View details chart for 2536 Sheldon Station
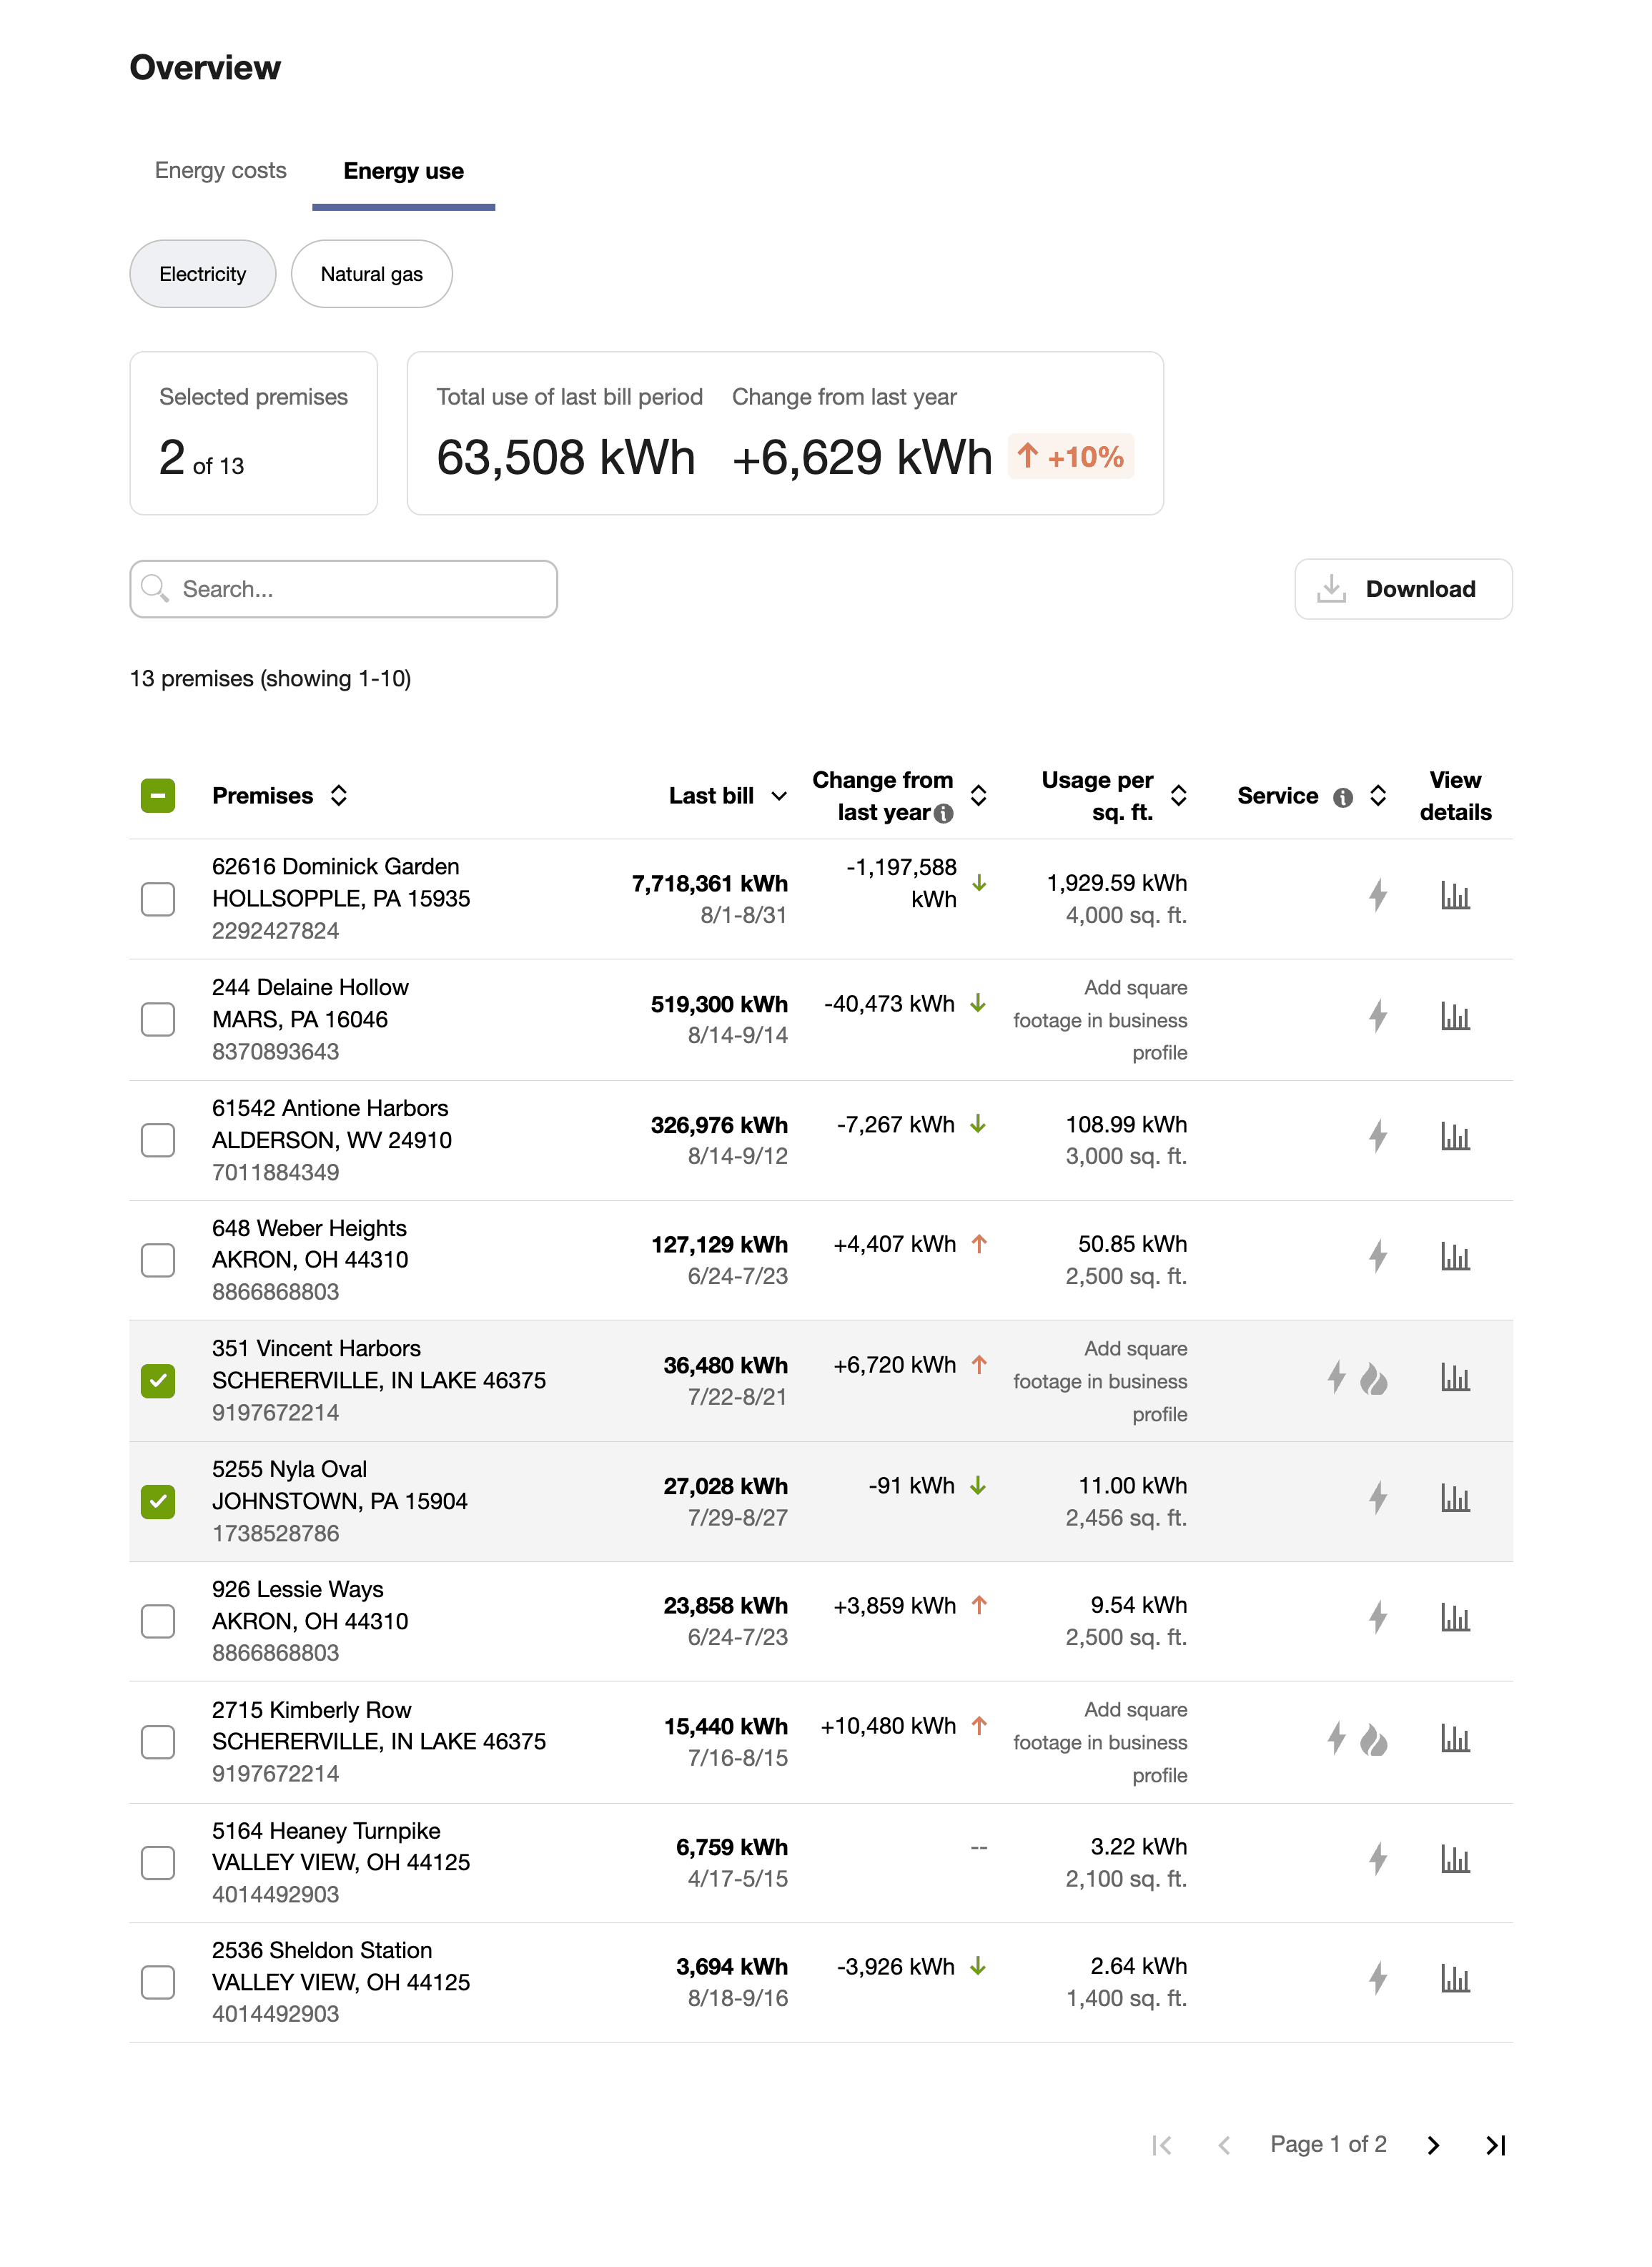1652x2267 pixels. tap(1455, 1978)
